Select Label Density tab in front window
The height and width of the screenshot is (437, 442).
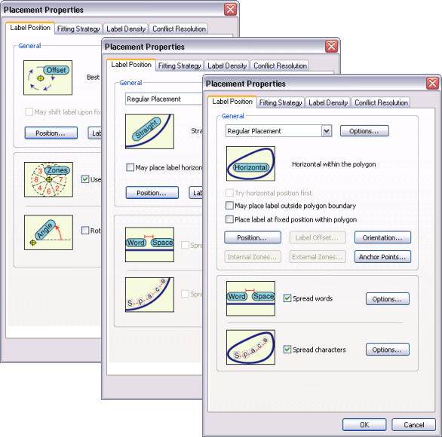point(328,102)
